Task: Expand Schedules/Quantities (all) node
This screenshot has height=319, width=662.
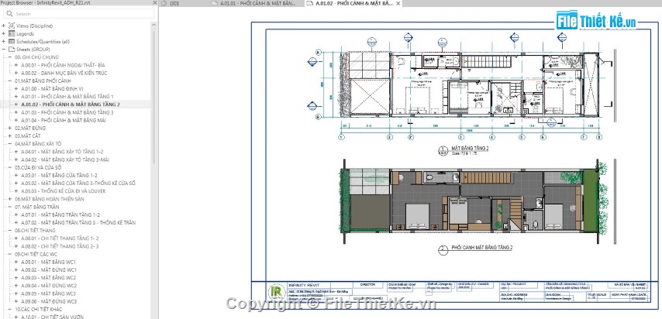Action: [x=4, y=42]
